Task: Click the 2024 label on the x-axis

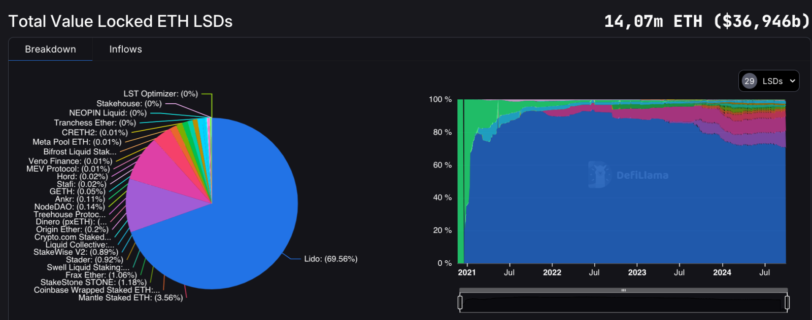Action: point(722,272)
